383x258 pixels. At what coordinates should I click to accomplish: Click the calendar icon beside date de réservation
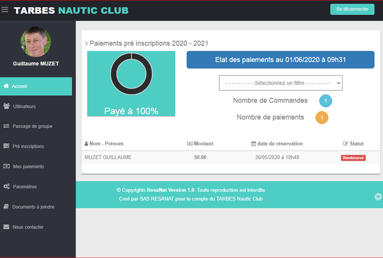click(253, 144)
